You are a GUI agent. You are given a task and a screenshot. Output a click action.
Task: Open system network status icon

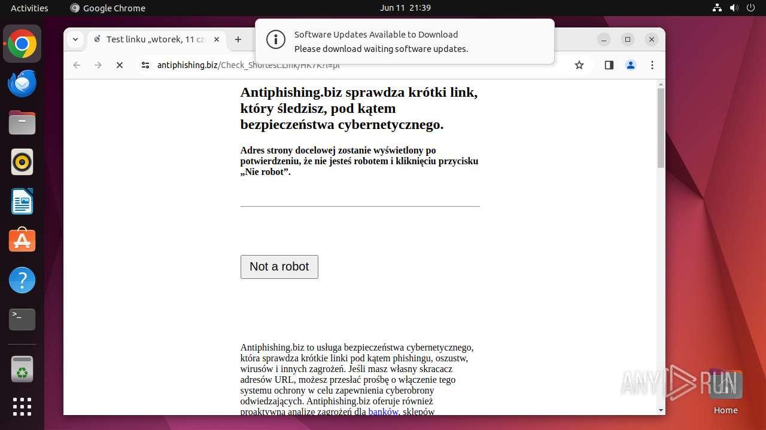[718, 8]
